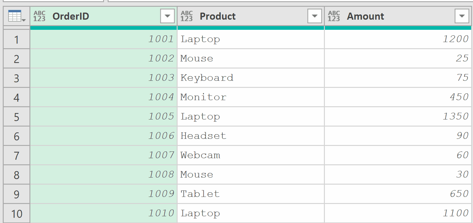
Task: Open the Amount filter dropdown
Action: [x=462, y=15]
